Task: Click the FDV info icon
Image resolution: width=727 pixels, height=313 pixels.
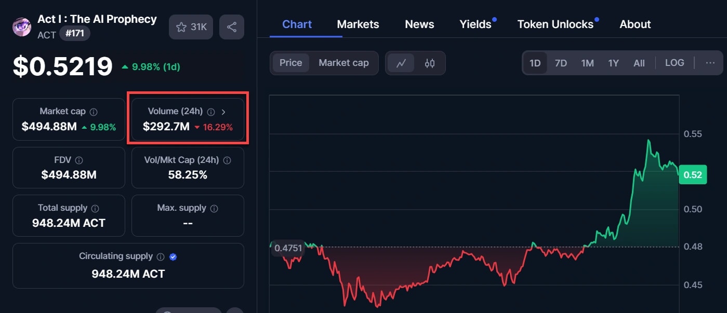Action: tap(79, 160)
